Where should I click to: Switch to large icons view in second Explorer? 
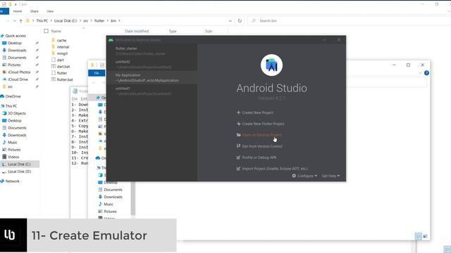point(425,236)
